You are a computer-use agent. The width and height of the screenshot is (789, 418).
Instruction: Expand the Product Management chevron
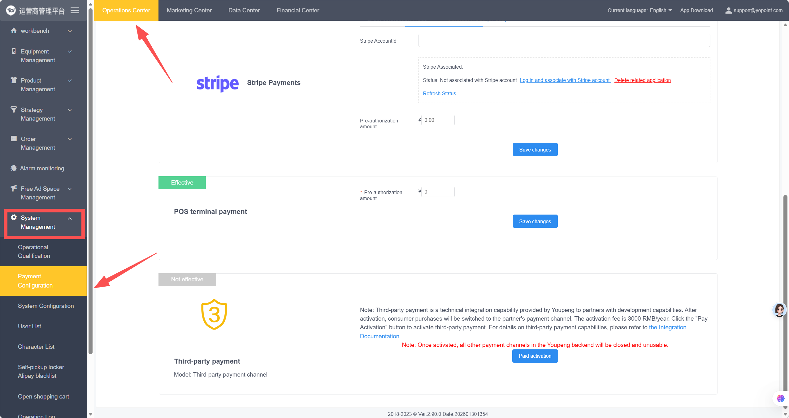point(70,81)
